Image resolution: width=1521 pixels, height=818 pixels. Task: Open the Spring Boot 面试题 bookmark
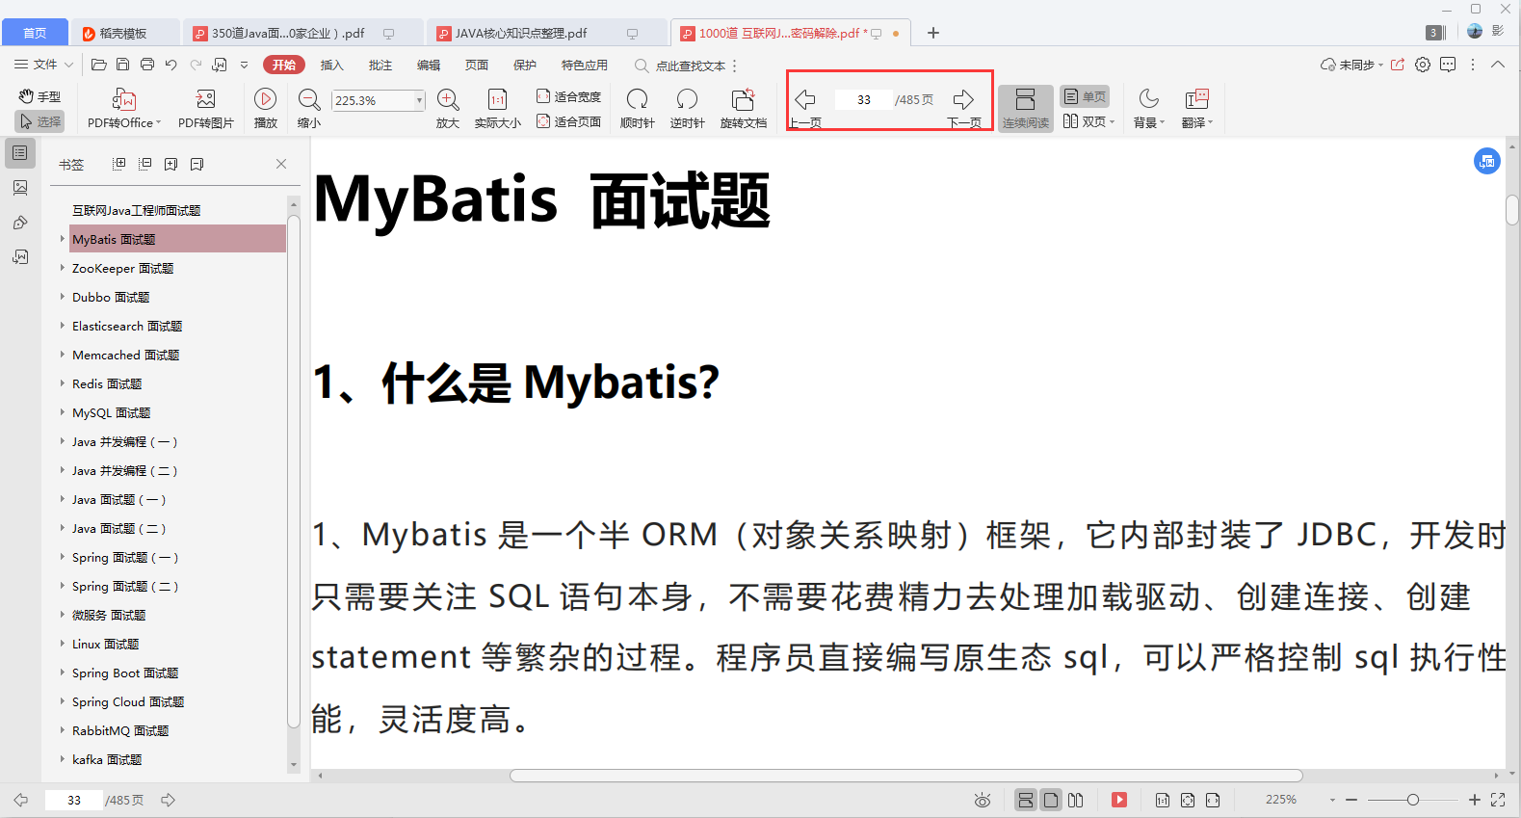(125, 673)
